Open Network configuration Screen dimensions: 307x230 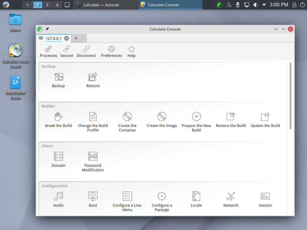[x=231, y=199]
